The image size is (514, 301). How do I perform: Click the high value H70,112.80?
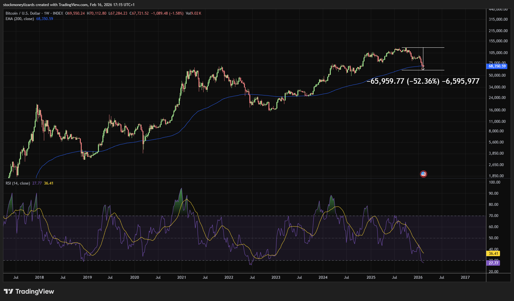point(97,13)
